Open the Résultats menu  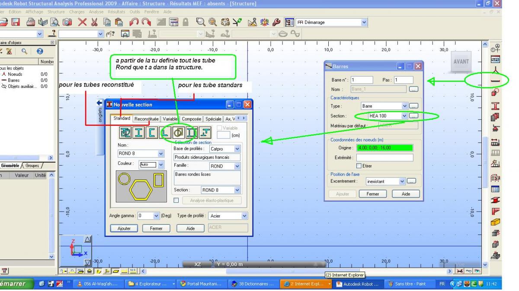tap(116, 11)
